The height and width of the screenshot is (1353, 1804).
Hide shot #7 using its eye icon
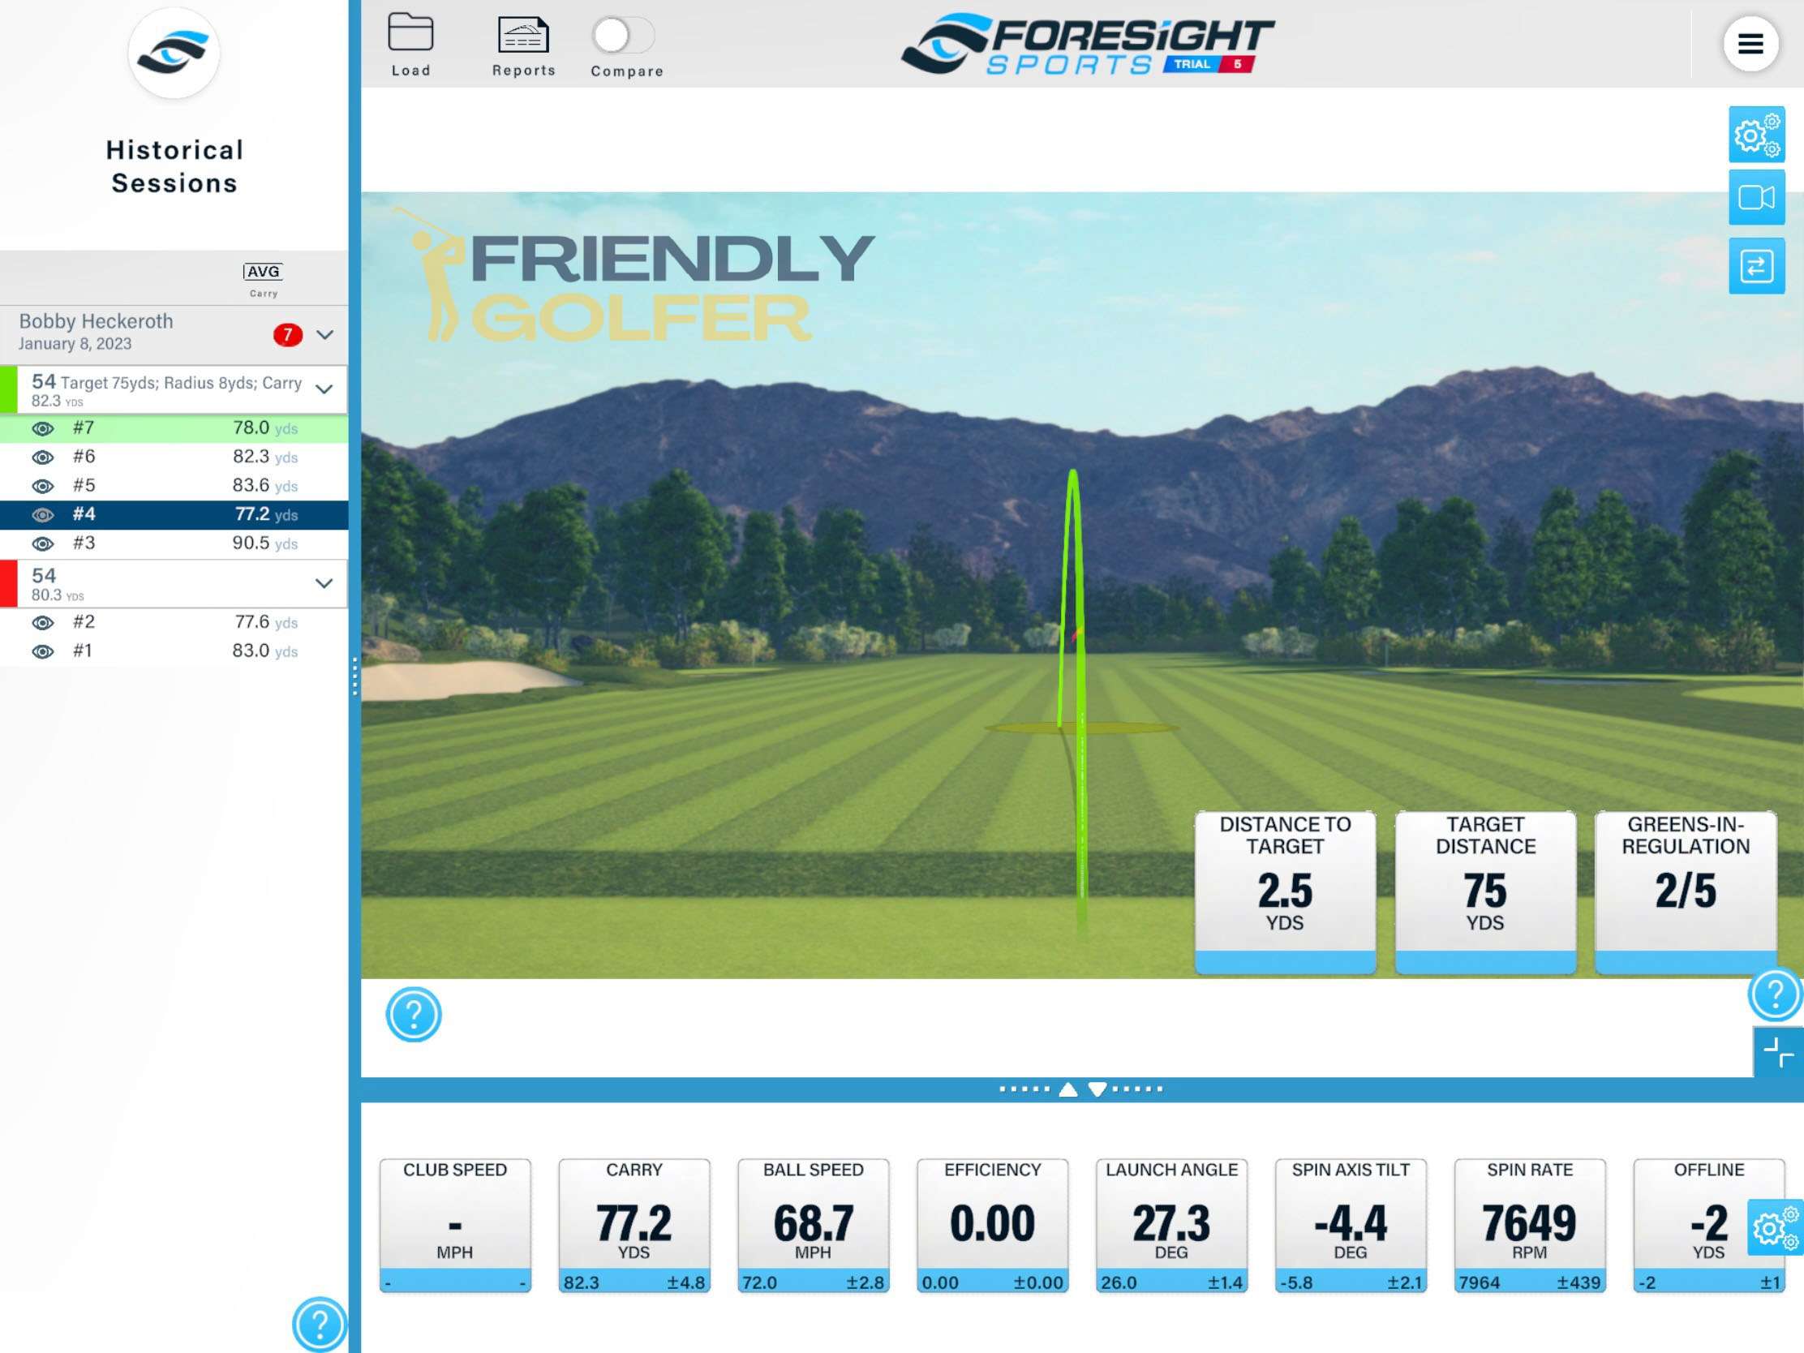click(42, 427)
